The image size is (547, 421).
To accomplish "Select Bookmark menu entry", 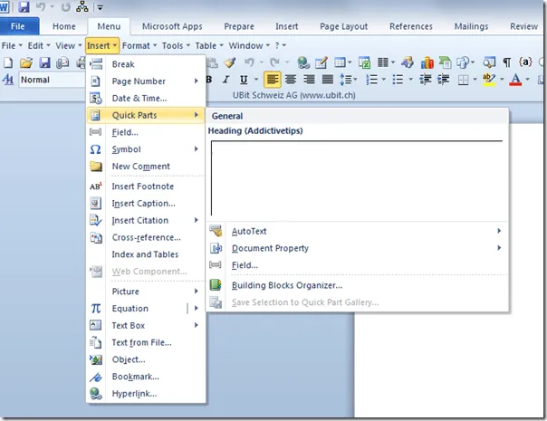I will (146, 377).
